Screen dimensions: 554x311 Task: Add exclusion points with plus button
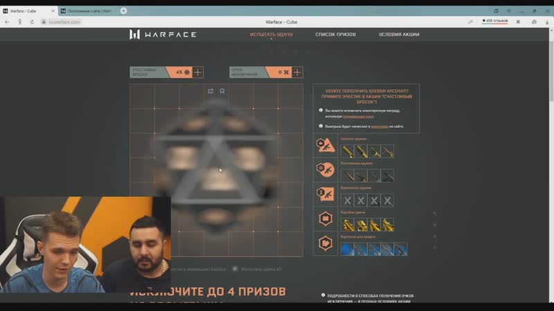[298, 73]
